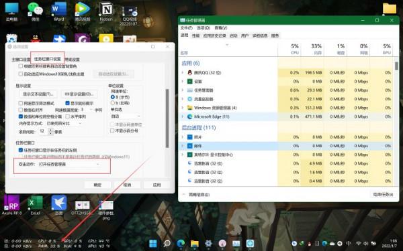This screenshot has height=251, width=403.
Task: Toggle 根据任务栏颜色自动设置背景色 checkbox
Action: (21, 66)
